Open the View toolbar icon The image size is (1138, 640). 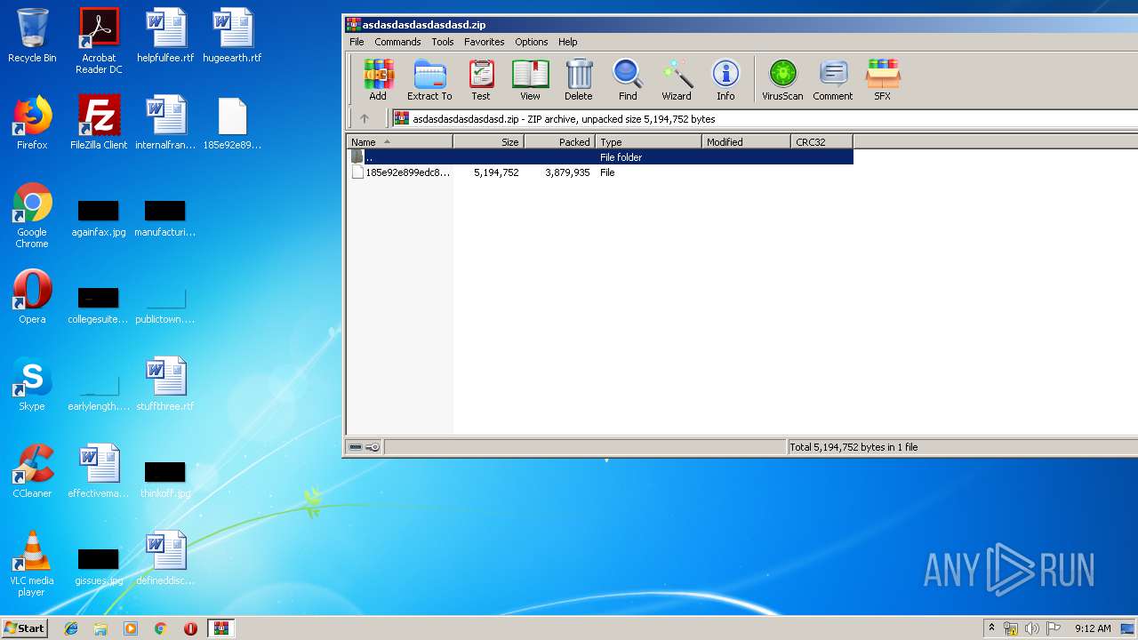[530, 80]
